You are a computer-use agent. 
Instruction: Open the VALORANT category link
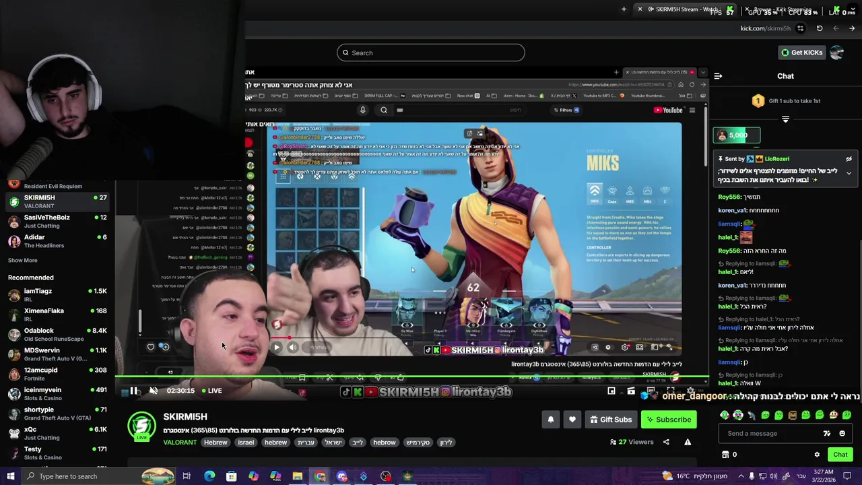point(180,443)
